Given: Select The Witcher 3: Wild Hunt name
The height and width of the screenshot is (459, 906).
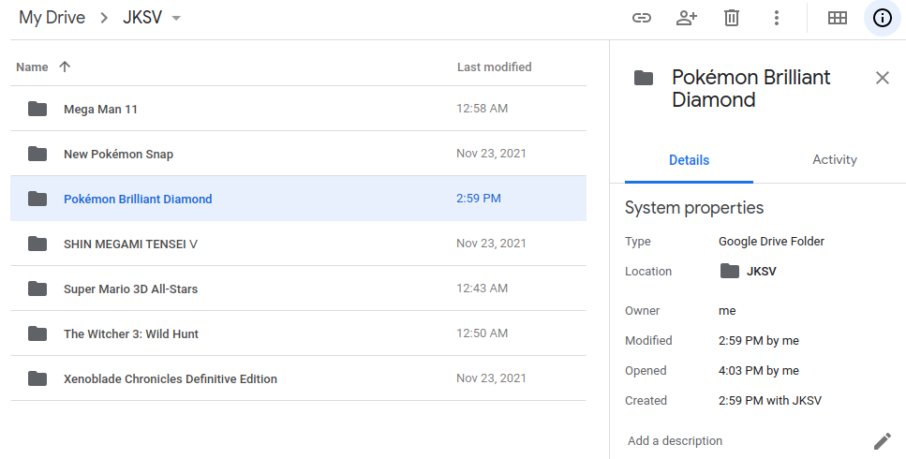Looking at the screenshot, I should tap(130, 334).
